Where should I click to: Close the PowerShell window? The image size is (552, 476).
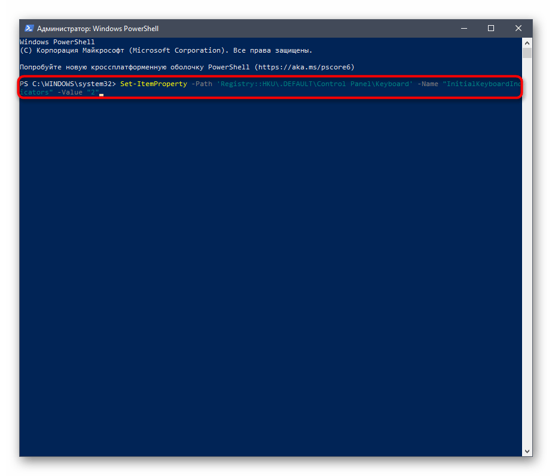tap(519, 28)
